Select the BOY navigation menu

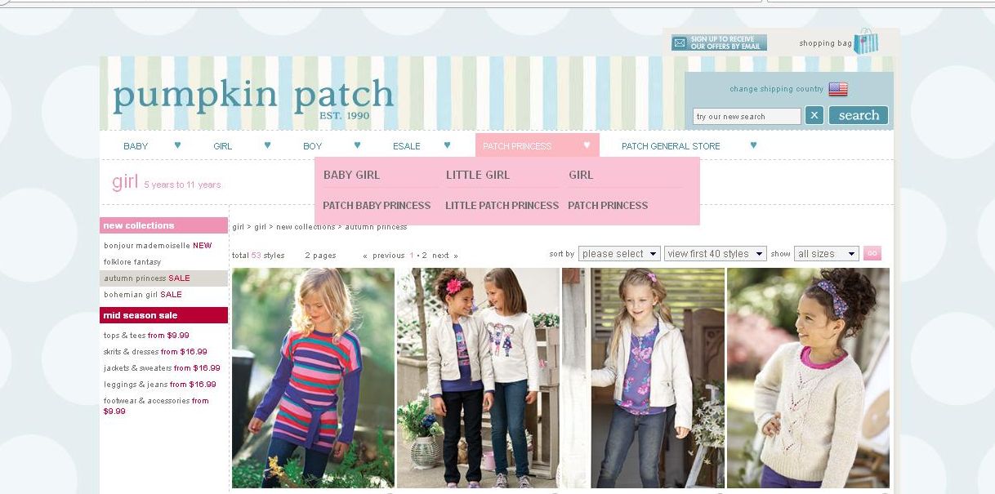(x=312, y=146)
